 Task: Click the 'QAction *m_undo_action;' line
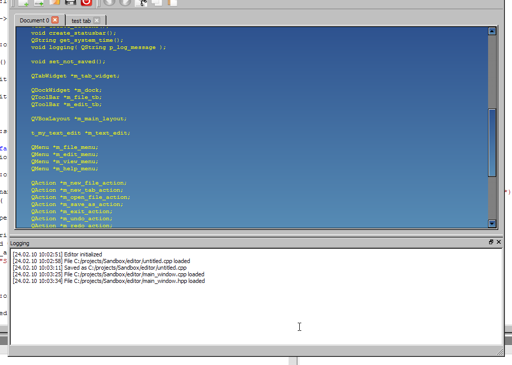click(x=72, y=219)
